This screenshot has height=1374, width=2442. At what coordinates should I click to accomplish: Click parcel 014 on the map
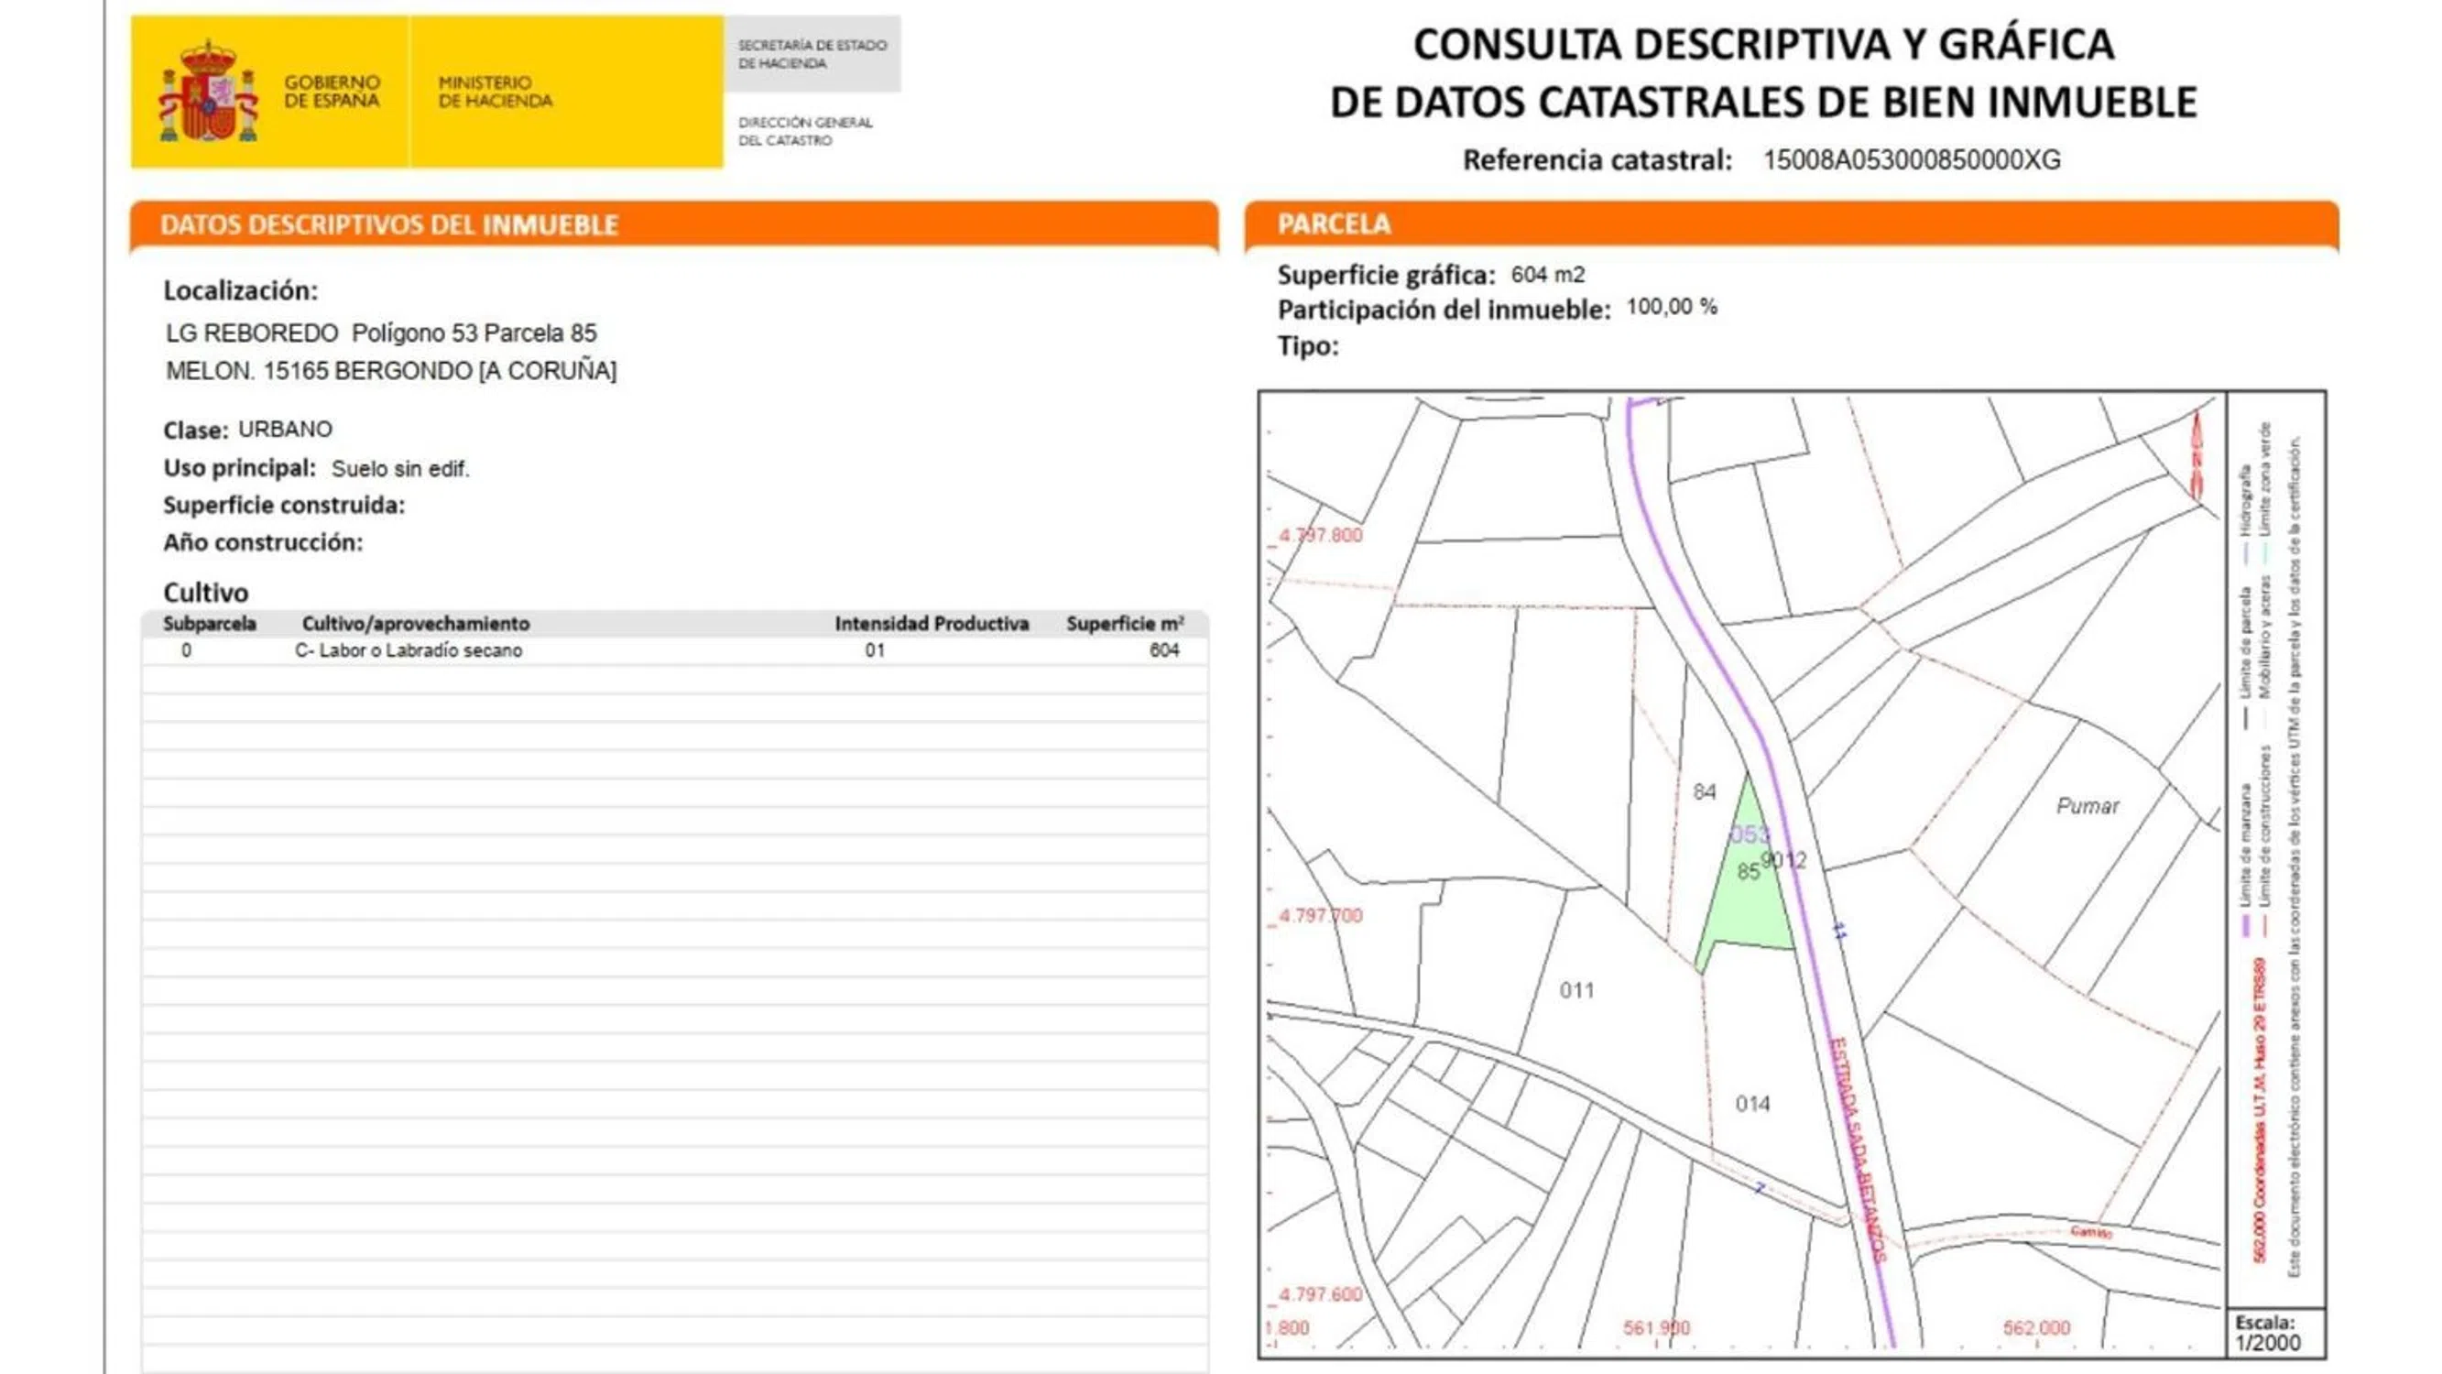1752,1104
